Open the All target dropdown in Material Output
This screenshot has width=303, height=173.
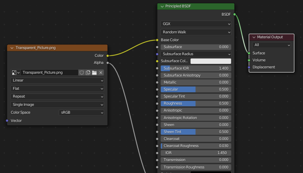point(271,45)
